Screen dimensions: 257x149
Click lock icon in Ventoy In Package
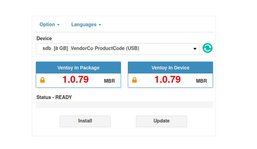pyautogui.click(x=43, y=80)
